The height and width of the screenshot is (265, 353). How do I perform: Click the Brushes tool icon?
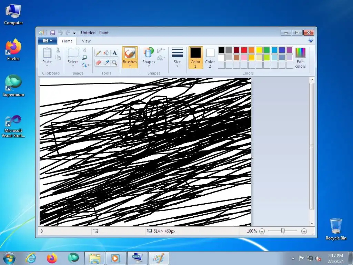pos(130,53)
